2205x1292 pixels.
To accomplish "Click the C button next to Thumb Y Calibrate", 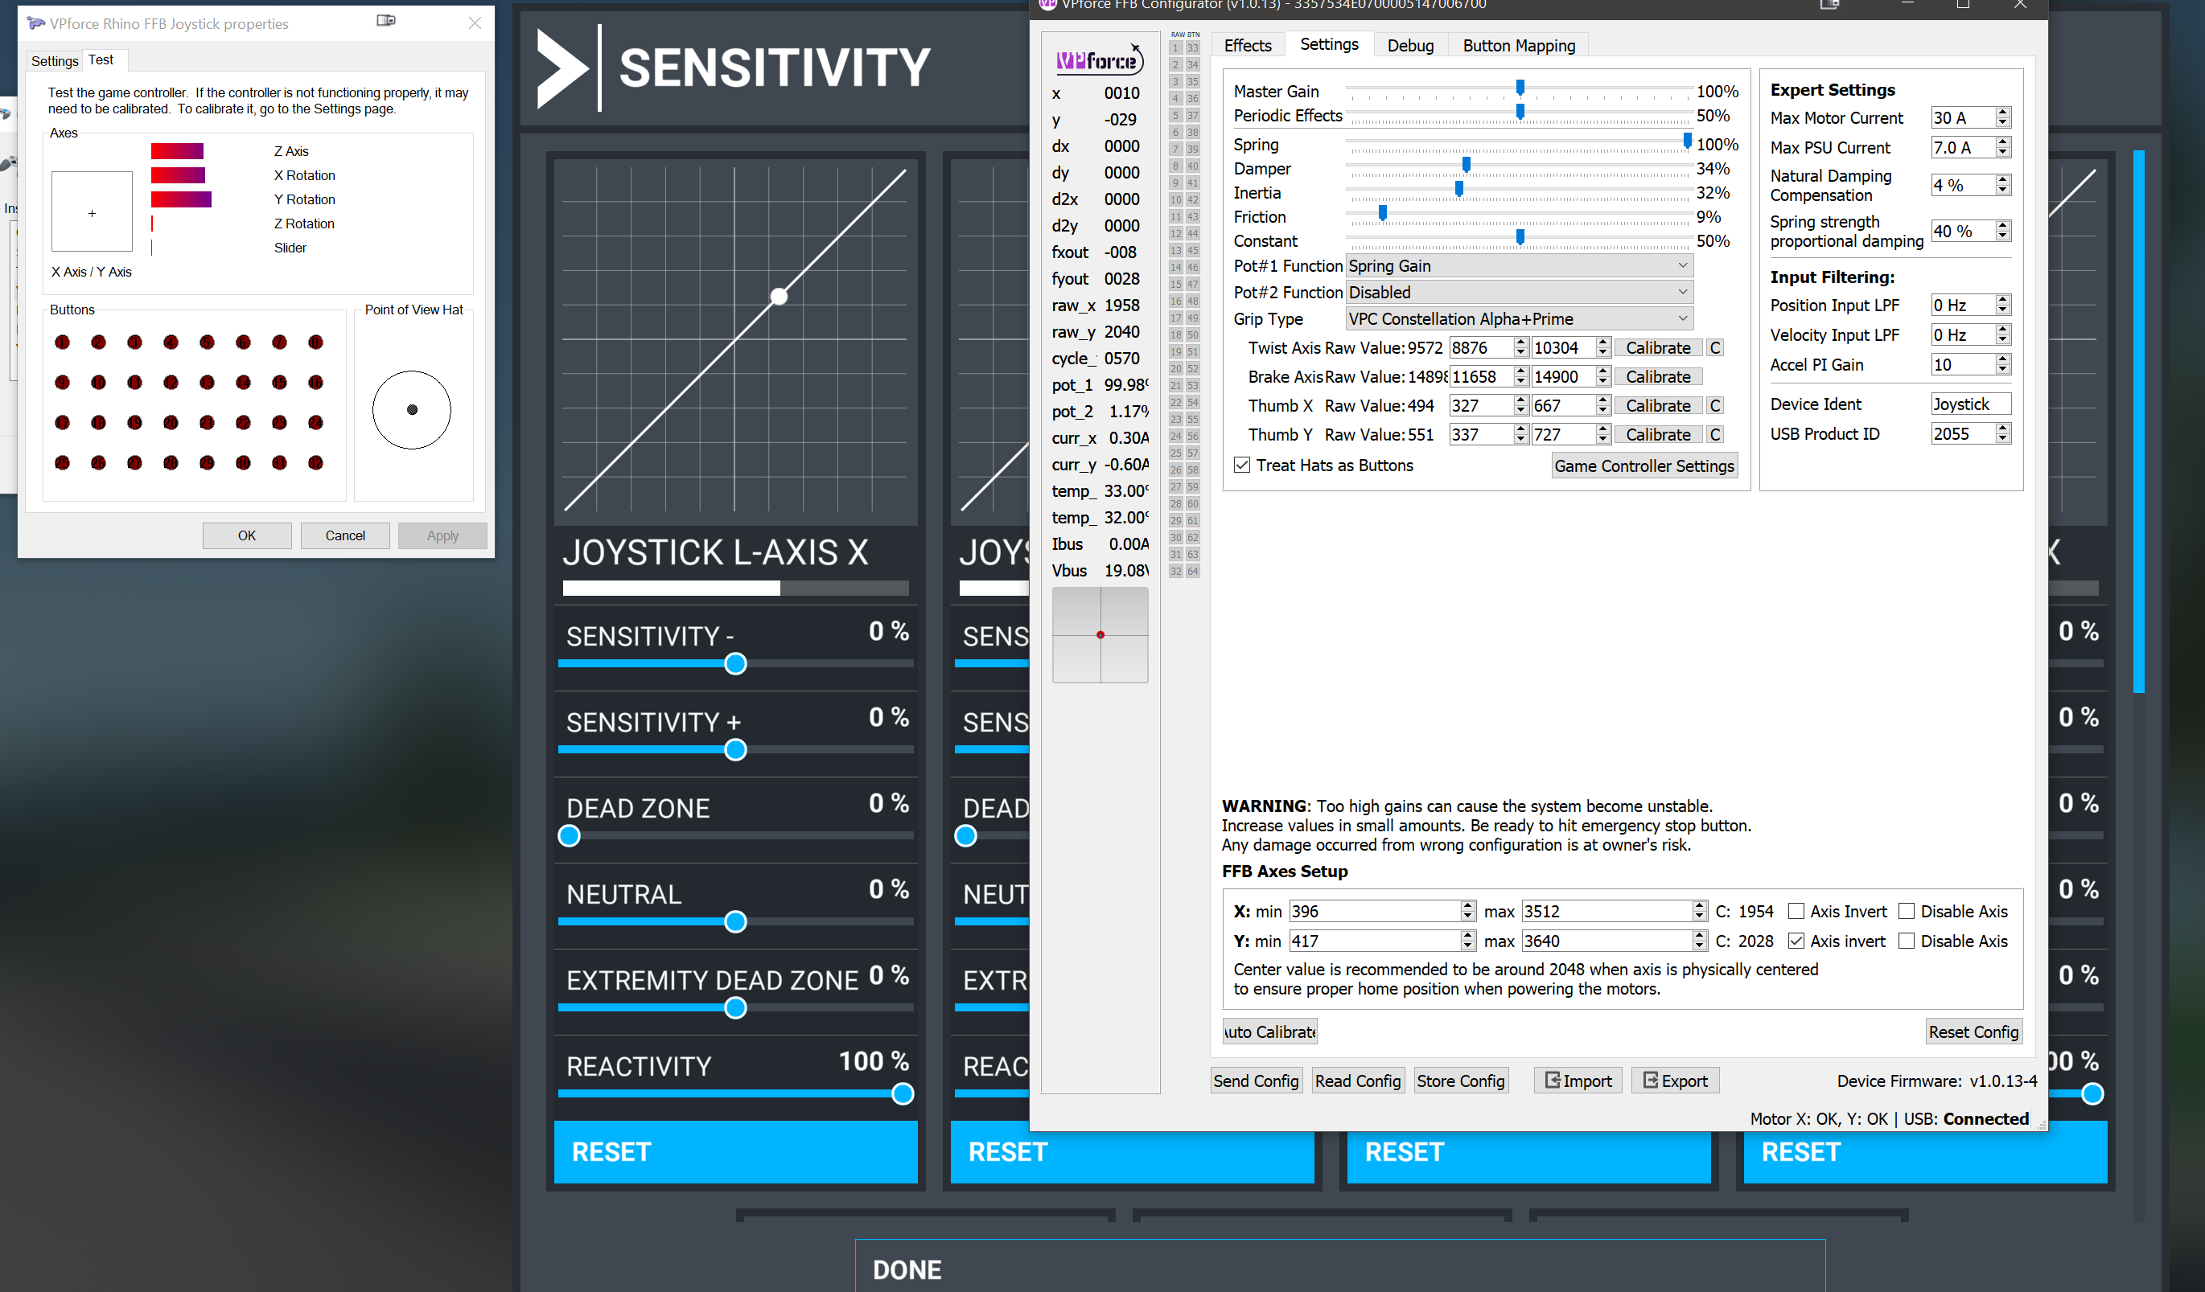I will click(1715, 435).
